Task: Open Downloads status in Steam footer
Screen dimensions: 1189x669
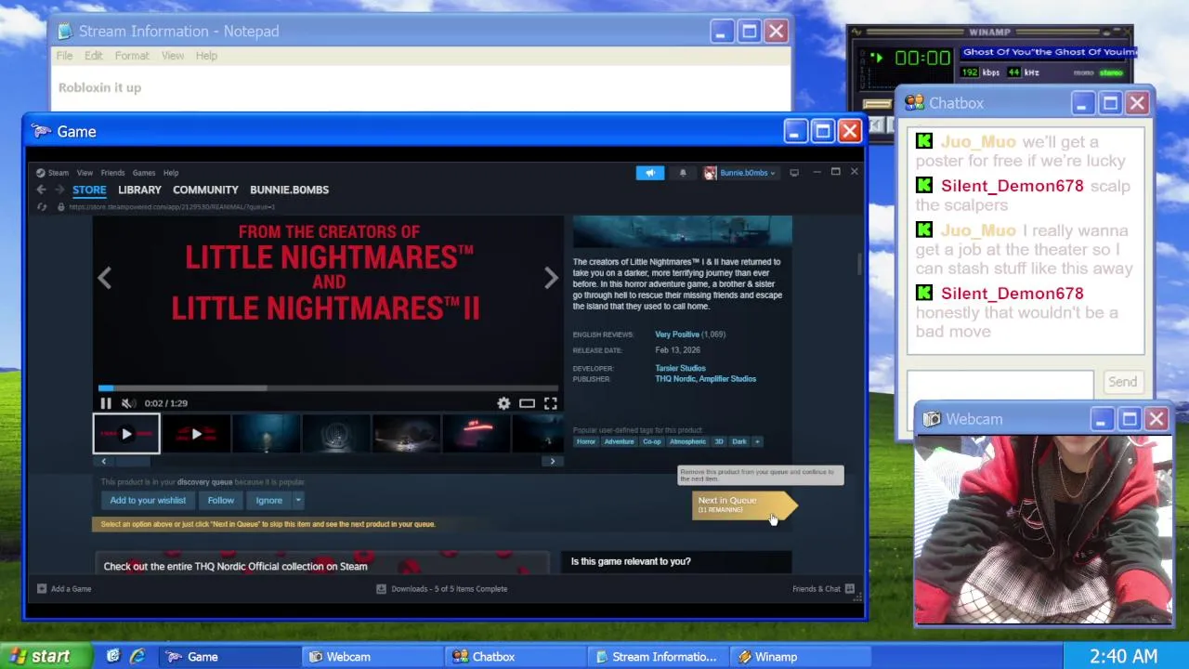Action: pyautogui.click(x=442, y=589)
